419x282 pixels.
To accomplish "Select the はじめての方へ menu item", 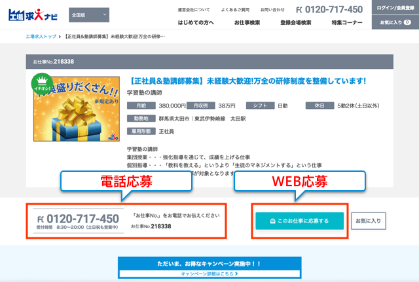I will [196, 23].
